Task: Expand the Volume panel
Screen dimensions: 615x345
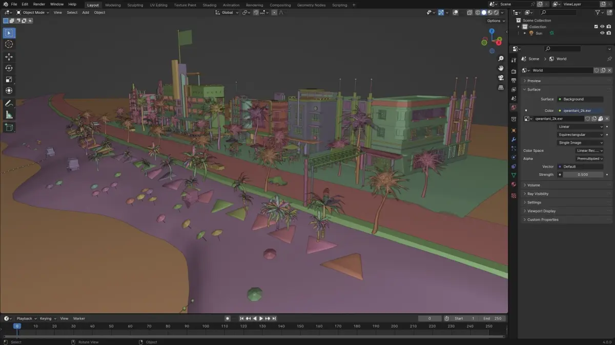Action: [567, 185]
